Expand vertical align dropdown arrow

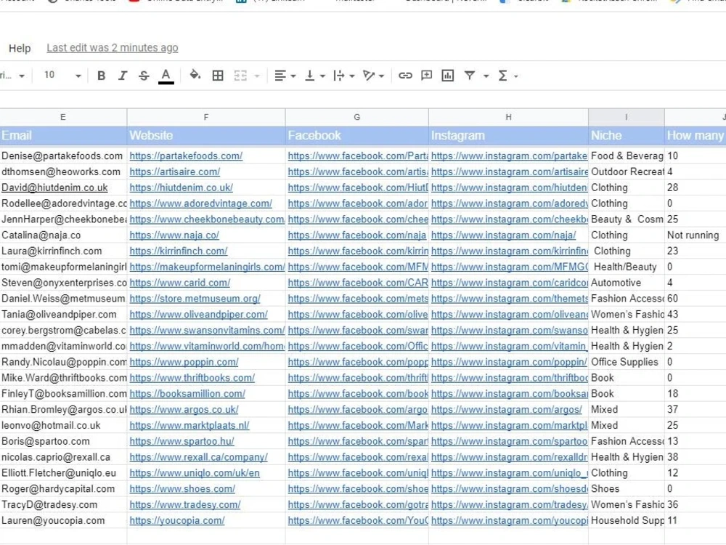coord(322,76)
